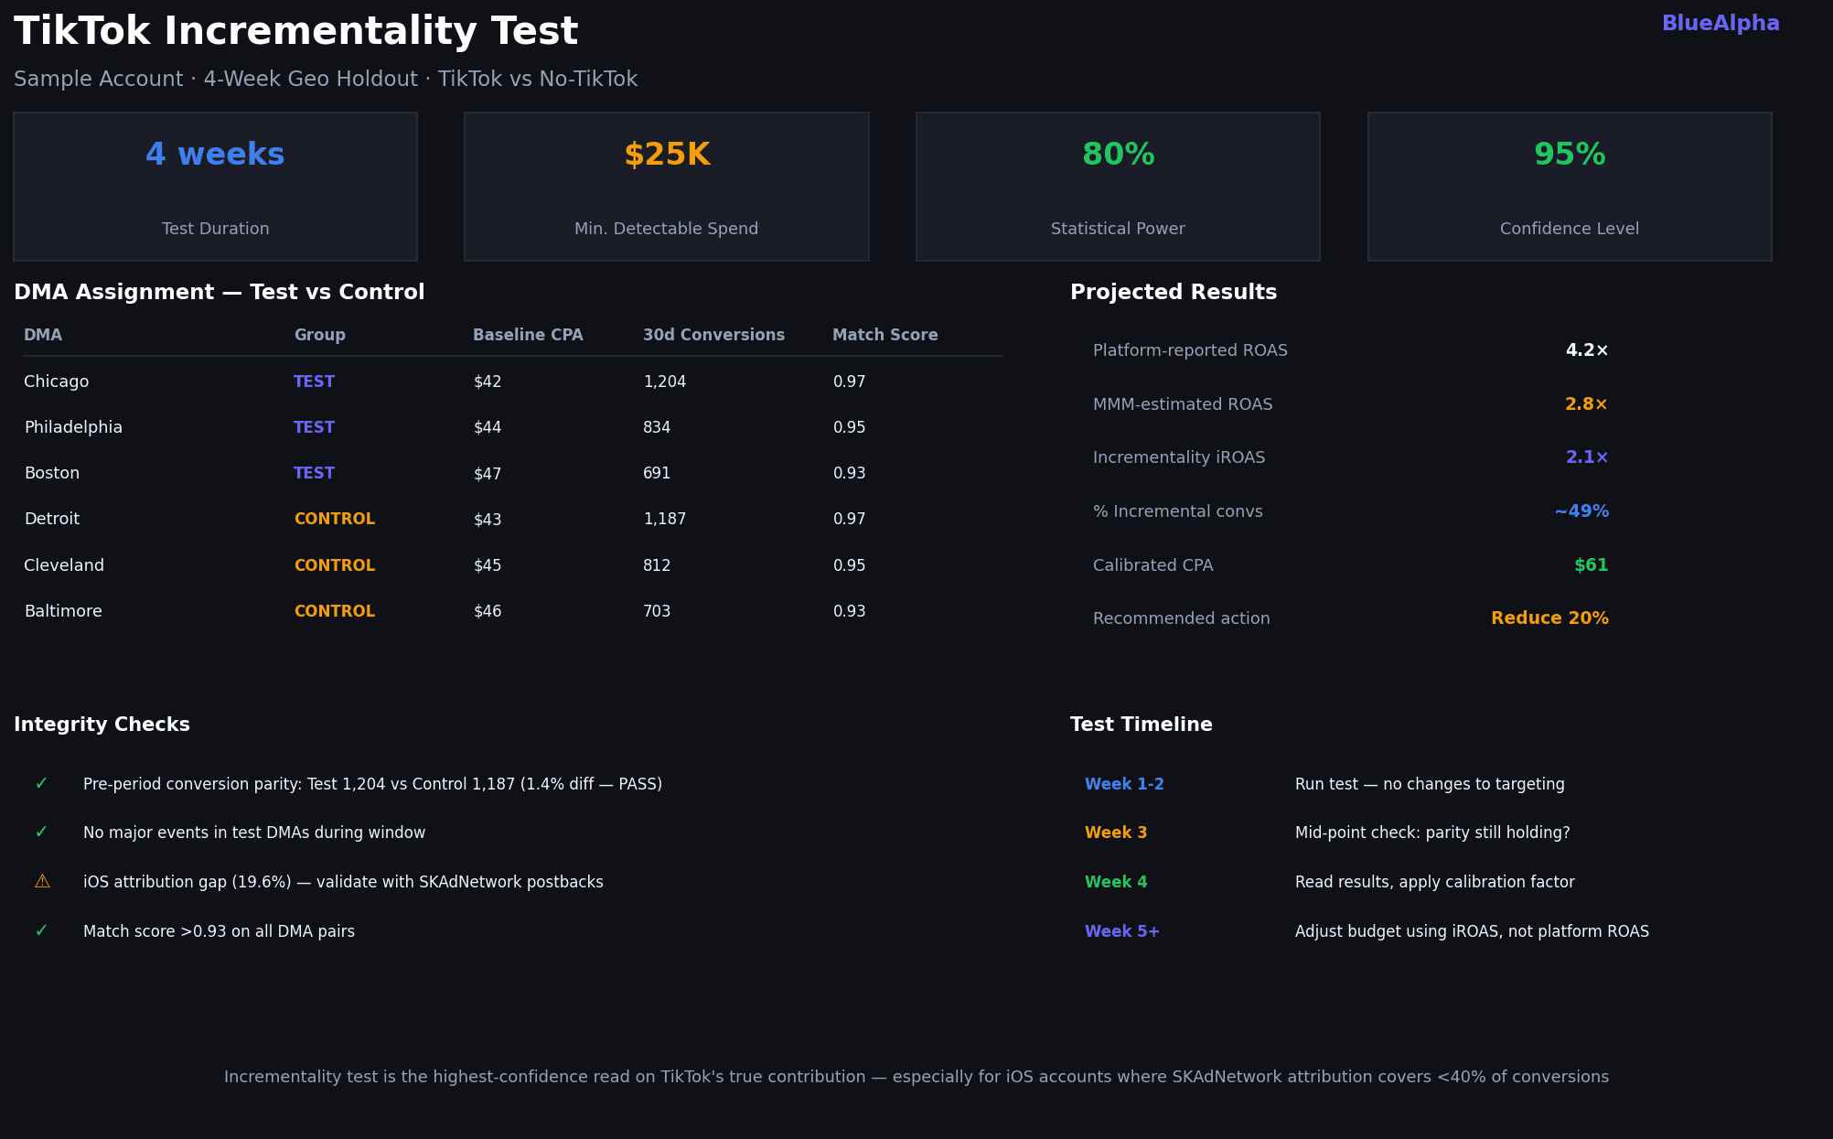Click the 2.1× Incrementality iROAS value
Viewport: 1833px width, 1139px height.
[1587, 457]
